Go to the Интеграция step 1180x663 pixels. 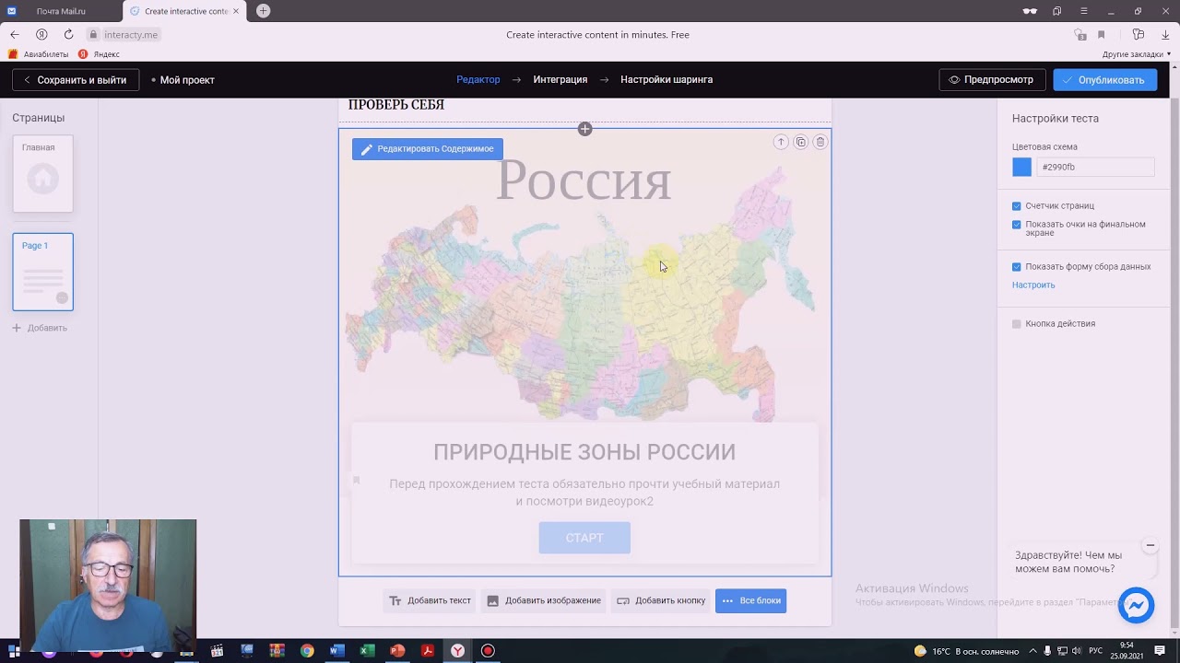[560, 80]
